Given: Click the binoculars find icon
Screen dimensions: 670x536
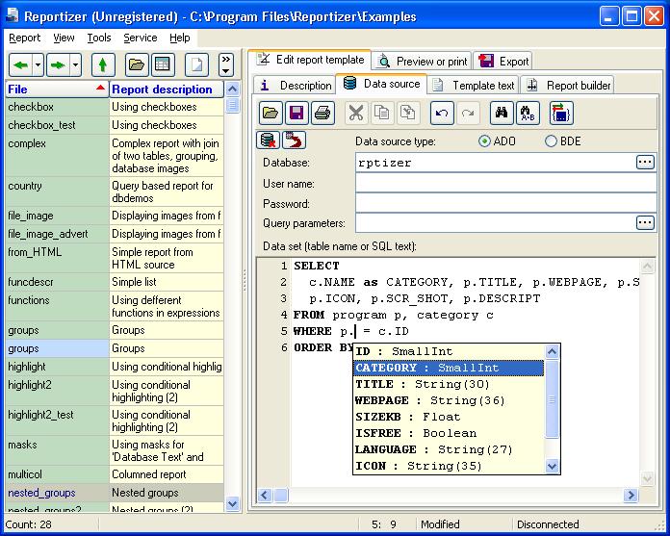Looking at the screenshot, I should pos(502,114).
